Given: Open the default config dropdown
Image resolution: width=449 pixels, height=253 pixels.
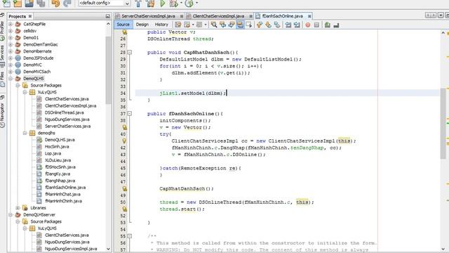Looking at the screenshot, I should 127,3.
